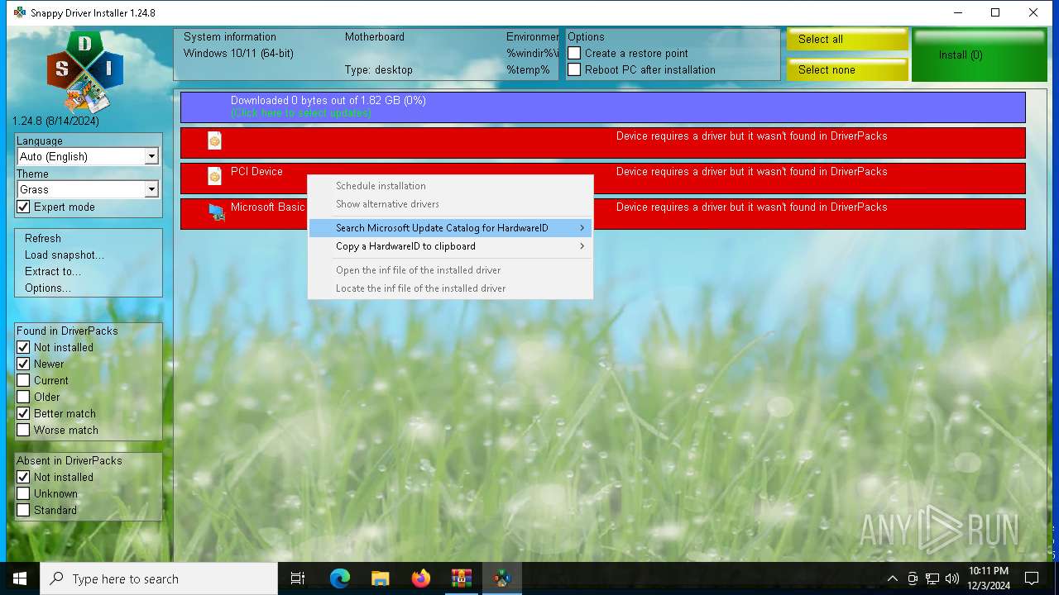The image size is (1059, 595).
Task: Expand Search Microsoft Update Catalog submenu arrow
Action: tap(582, 228)
